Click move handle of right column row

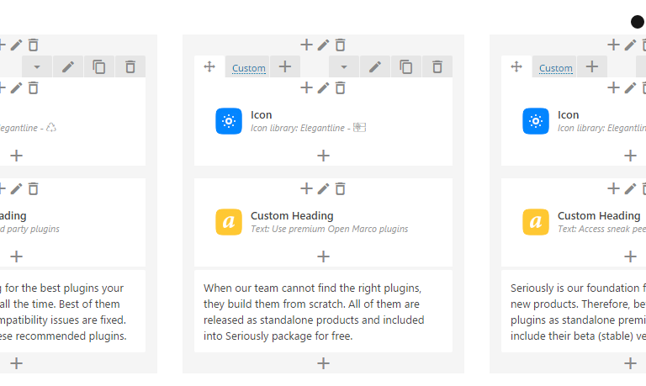click(x=516, y=66)
